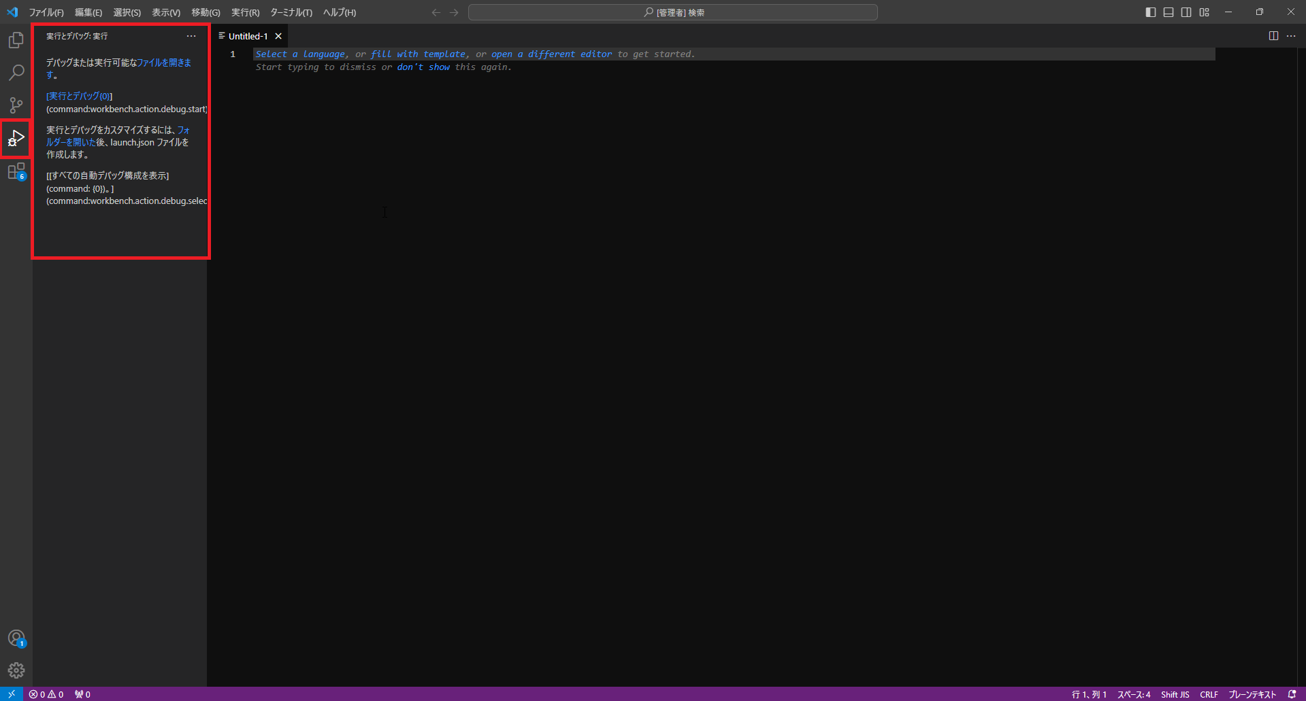The image size is (1306, 701).
Task: Open notifications bell in status bar
Action: (x=1292, y=694)
